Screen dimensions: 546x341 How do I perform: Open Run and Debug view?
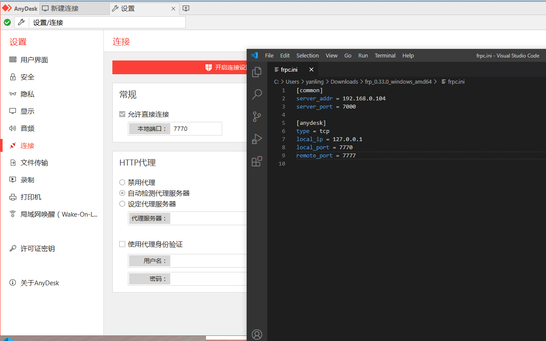(x=256, y=139)
